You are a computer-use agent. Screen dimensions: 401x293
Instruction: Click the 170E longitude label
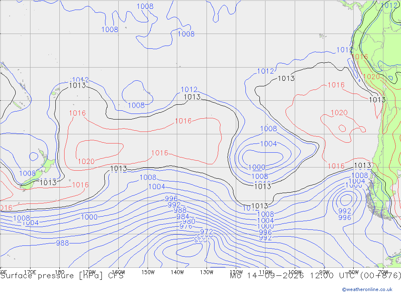point(30,272)
